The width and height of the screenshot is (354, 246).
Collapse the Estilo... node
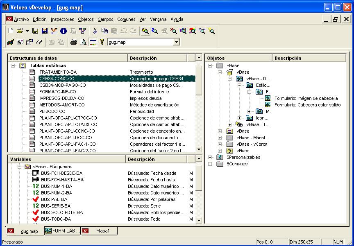click(239, 85)
